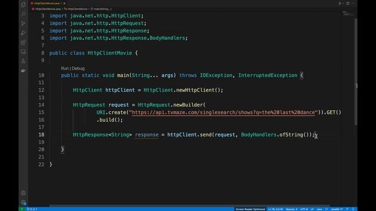Open the Remote Explorer monitor icon

click(x=23, y=52)
